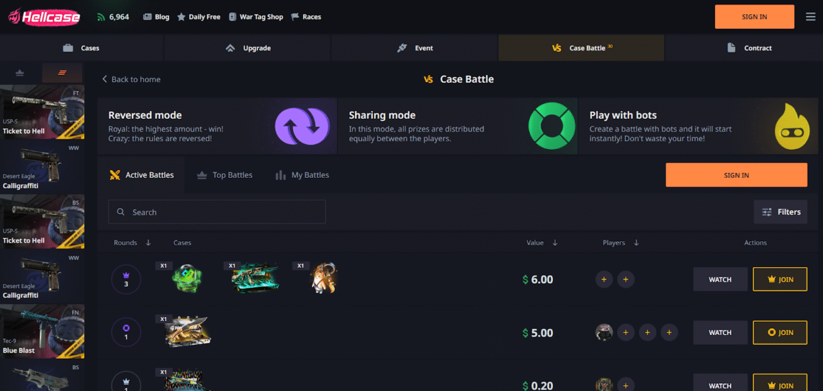Open Daily Free rewards
This screenshot has height=391, width=823.
click(x=199, y=17)
